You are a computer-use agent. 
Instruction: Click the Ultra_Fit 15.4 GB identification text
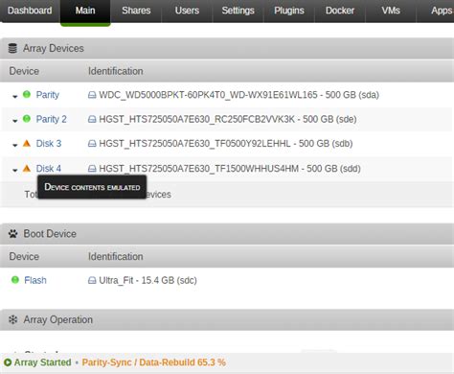(x=148, y=280)
